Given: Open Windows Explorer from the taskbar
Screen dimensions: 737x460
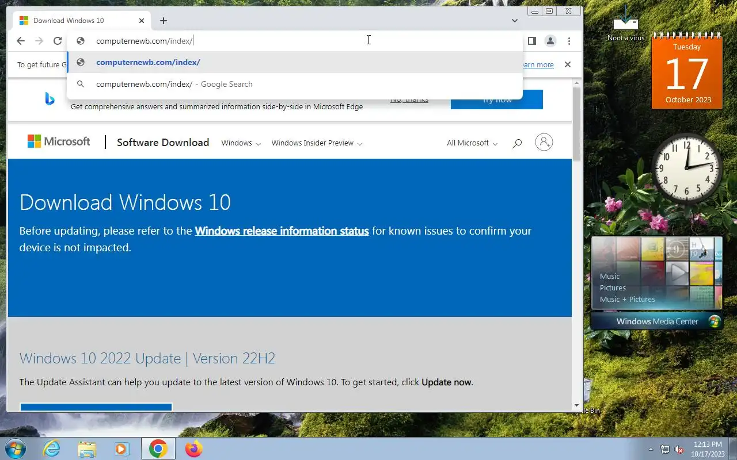Looking at the screenshot, I should tap(87, 448).
